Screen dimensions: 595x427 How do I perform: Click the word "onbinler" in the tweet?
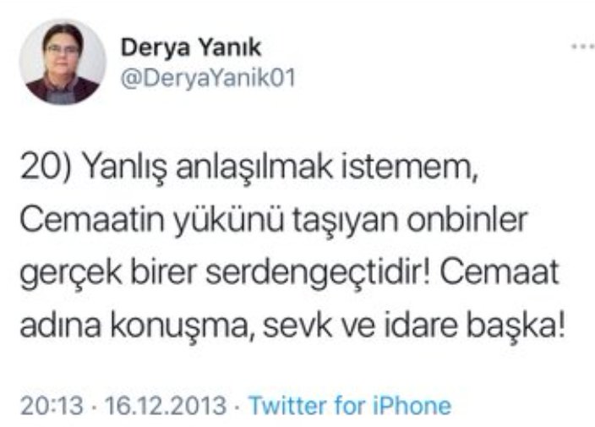[x=467, y=220]
